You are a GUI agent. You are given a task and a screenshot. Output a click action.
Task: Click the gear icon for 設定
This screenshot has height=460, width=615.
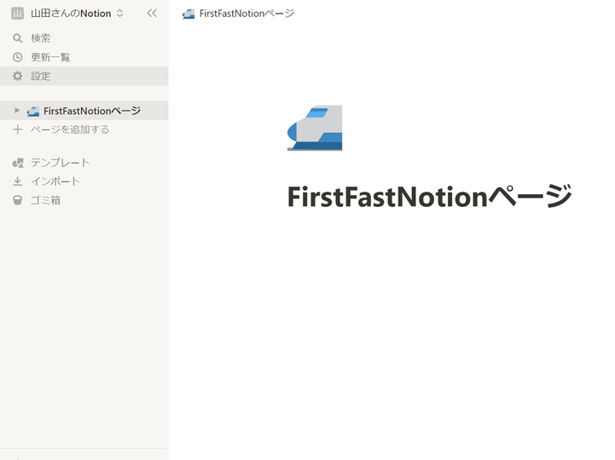(x=17, y=76)
